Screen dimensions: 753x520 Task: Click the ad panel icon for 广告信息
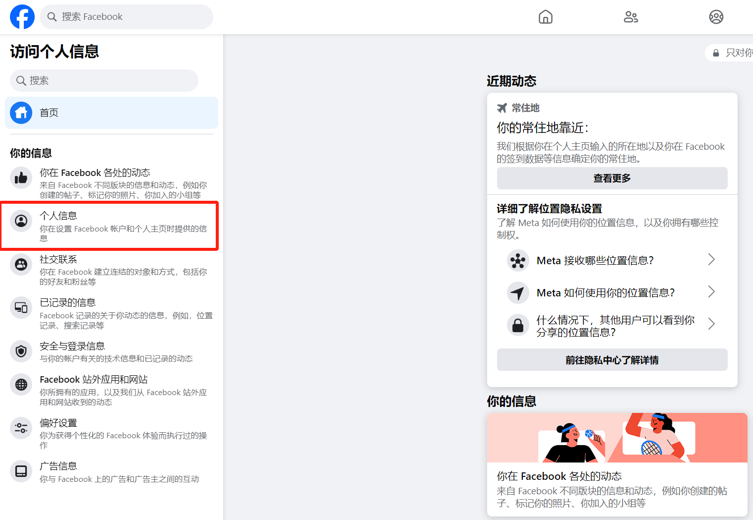pyautogui.click(x=21, y=471)
